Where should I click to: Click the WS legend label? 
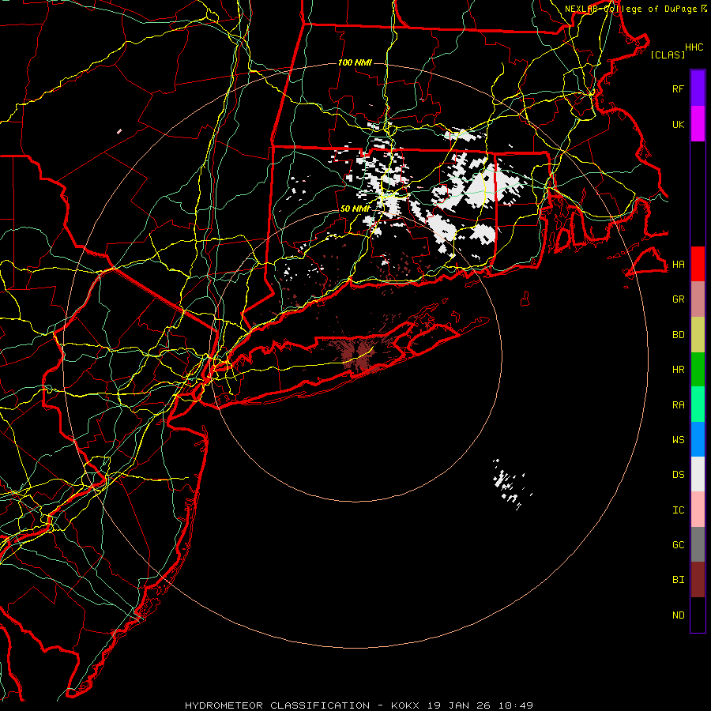pyautogui.click(x=678, y=439)
